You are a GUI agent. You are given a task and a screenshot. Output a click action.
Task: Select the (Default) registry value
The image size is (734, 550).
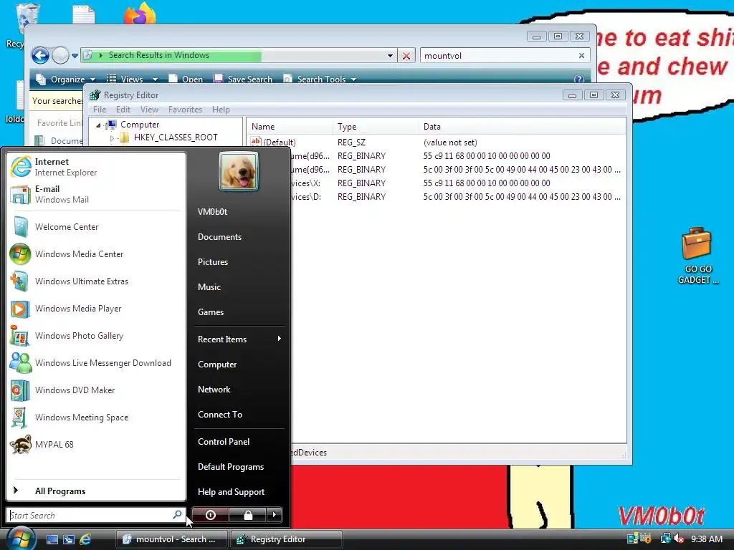click(280, 143)
